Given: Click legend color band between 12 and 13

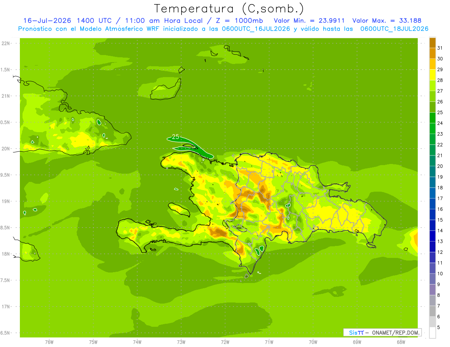Looking at the screenshot, I should (x=432, y=246).
